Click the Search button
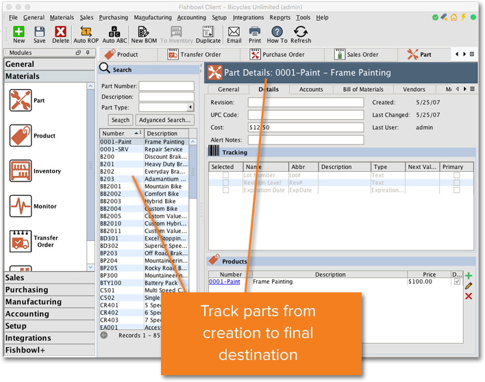 coord(121,120)
